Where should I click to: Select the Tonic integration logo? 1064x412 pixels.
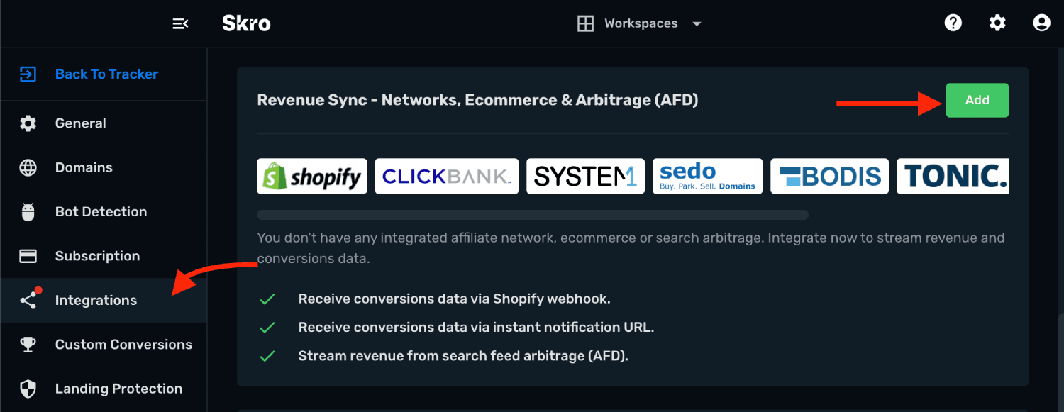(953, 176)
